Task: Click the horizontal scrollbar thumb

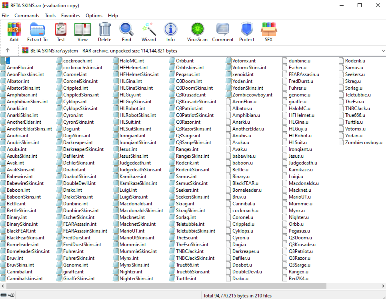Action: click(166, 286)
